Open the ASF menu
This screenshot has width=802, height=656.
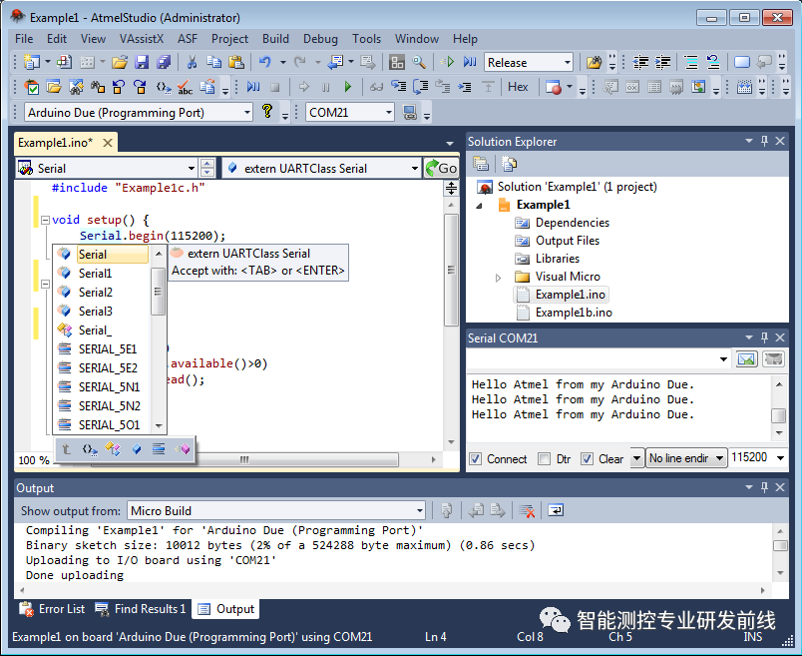[x=188, y=39]
